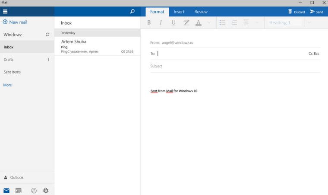Toggle Italic formatting

161,22
